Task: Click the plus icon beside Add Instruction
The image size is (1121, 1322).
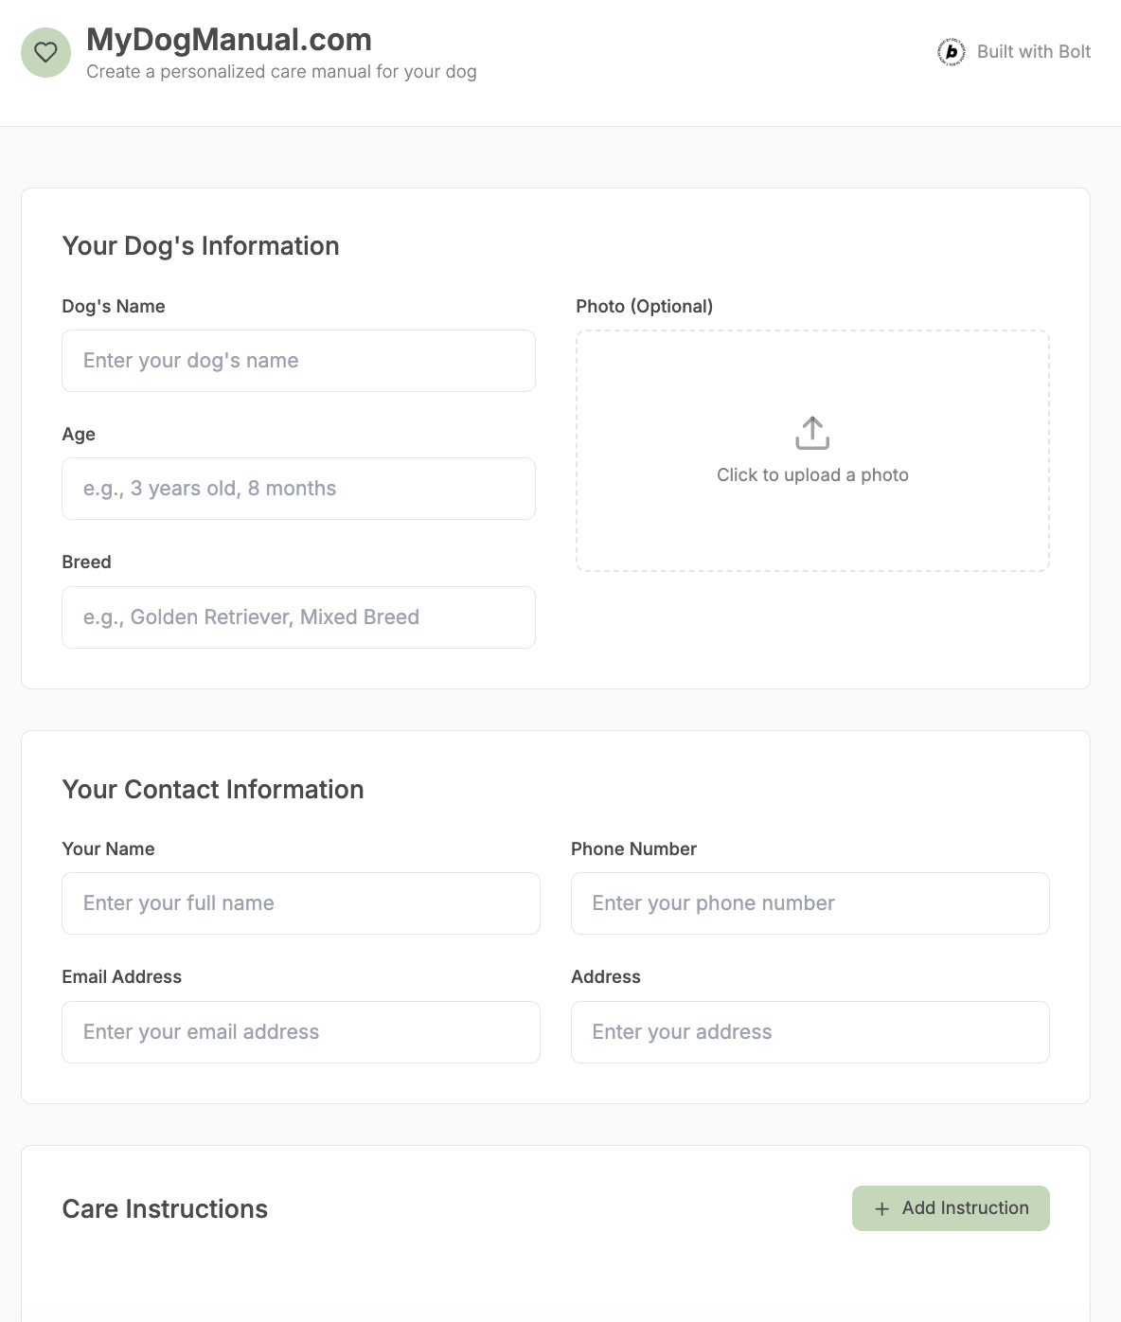Action: click(x=881, y=1209)
